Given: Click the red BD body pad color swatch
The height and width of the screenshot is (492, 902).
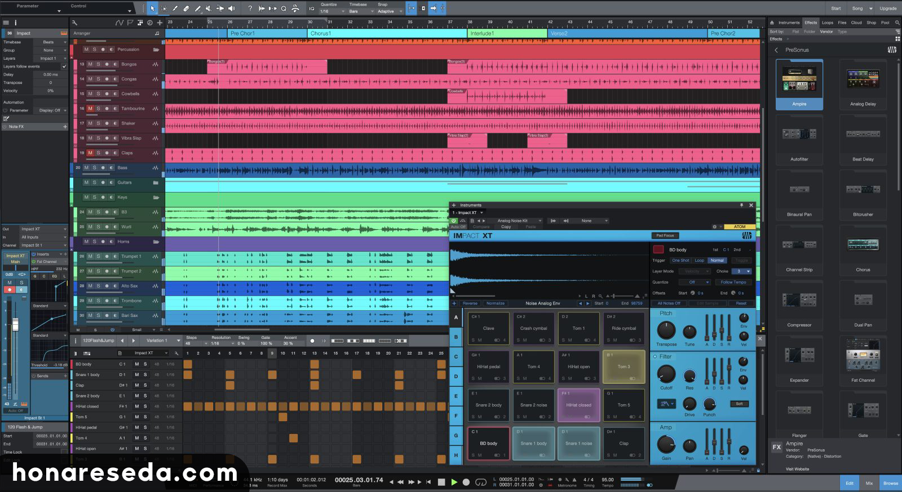Looking at the screenshot, I should click(x=658, y=249).
